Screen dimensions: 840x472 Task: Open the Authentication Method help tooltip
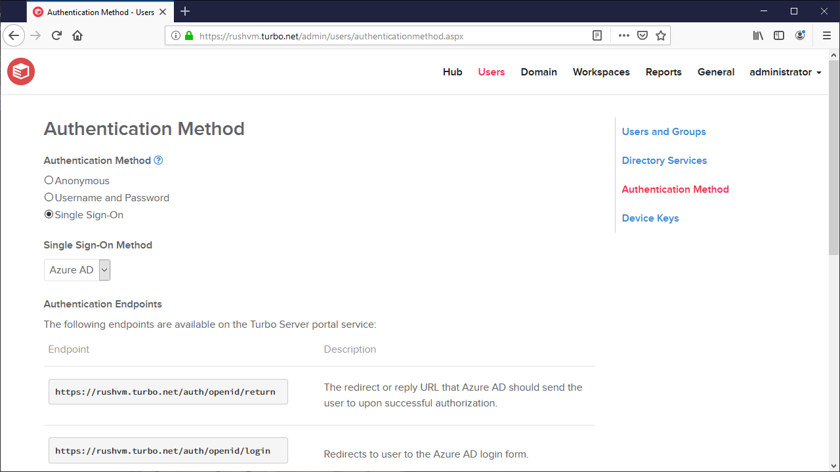point(158,160)
